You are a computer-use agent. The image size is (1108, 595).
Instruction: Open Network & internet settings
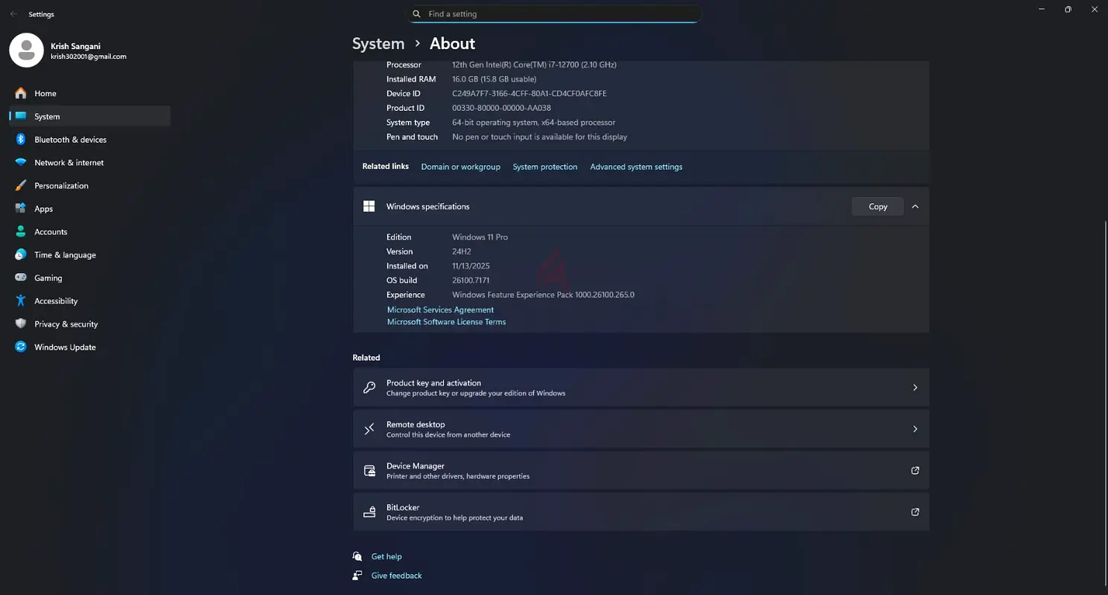click(x=89, y=162)
